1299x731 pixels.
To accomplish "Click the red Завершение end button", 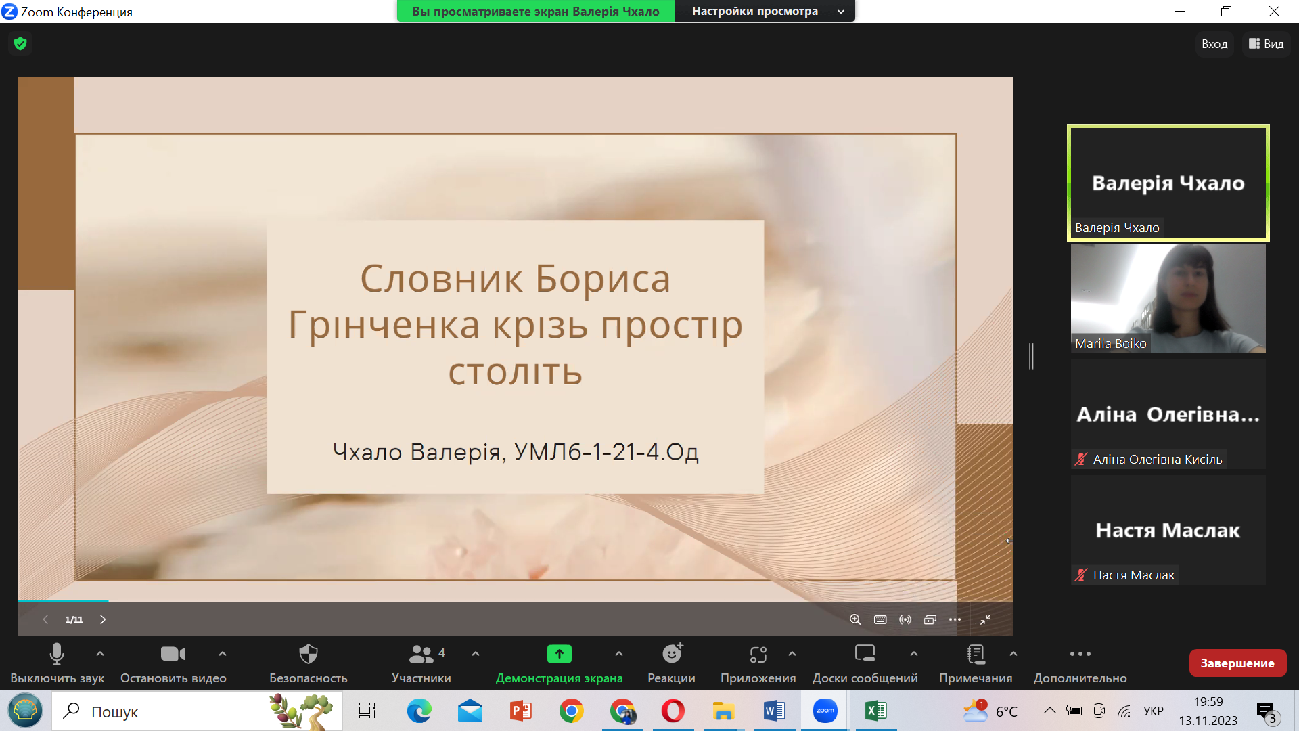I will click(x=1237, y=663).
